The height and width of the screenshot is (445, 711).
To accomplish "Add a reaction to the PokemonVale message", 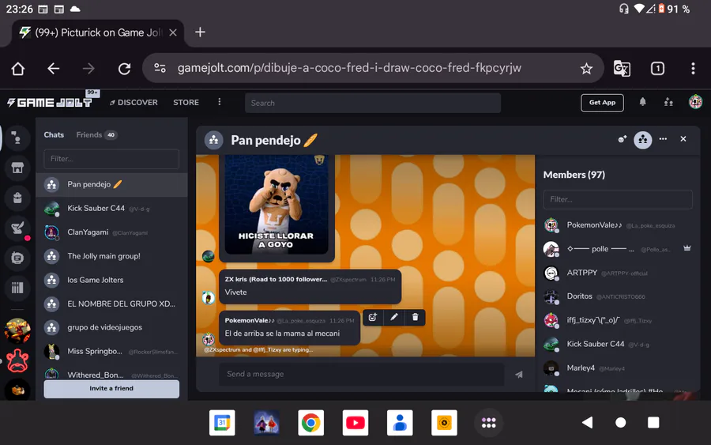I will click(372, 317).
